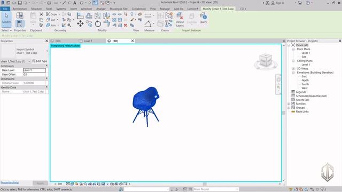
Task: Toggle the Detail Level control in view bar
Action: pos(68,184)
